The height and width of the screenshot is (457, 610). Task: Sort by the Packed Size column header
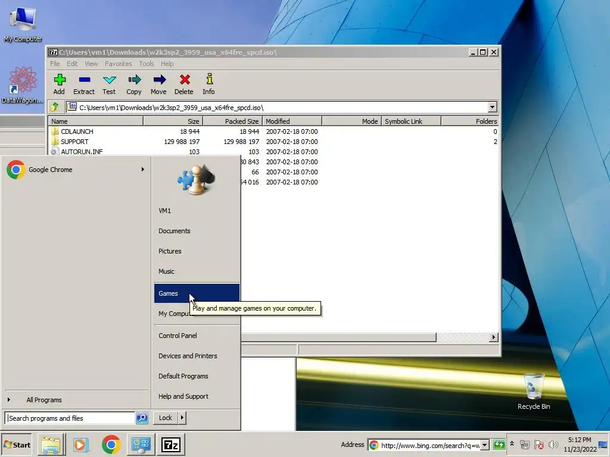tap(233, 121)
